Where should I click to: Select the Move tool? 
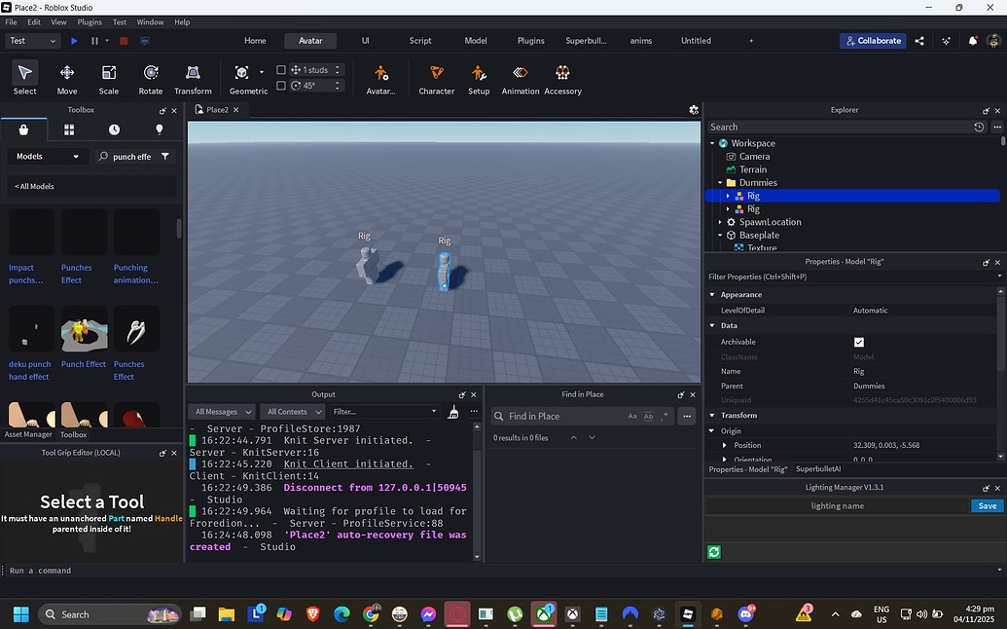click(x=66, y=78)
